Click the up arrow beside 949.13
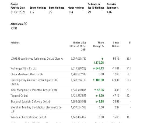The width and height of the screenshot is (168, 123). point(93,69)
